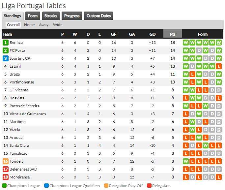Click Benfica's green position 1 badge
Image resolution: width=225 pixels, height=190 pixels.
[x=5, y=43]
